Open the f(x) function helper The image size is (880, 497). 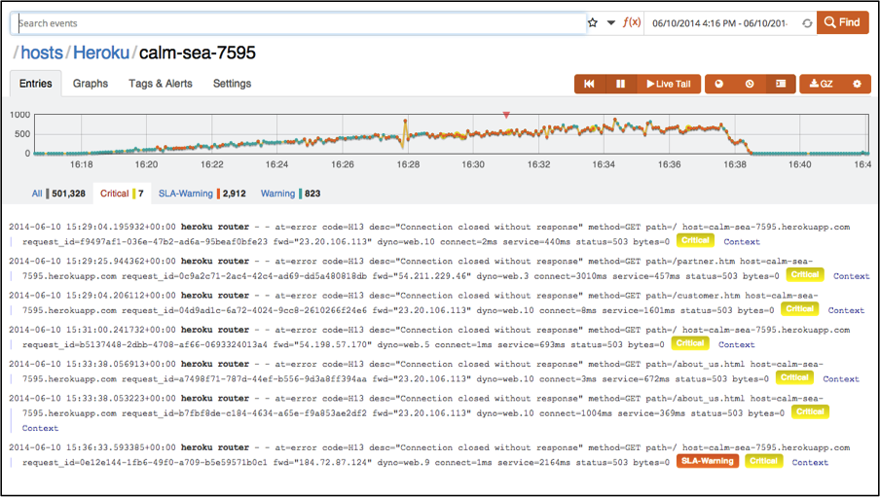click(x=632, y=22)
